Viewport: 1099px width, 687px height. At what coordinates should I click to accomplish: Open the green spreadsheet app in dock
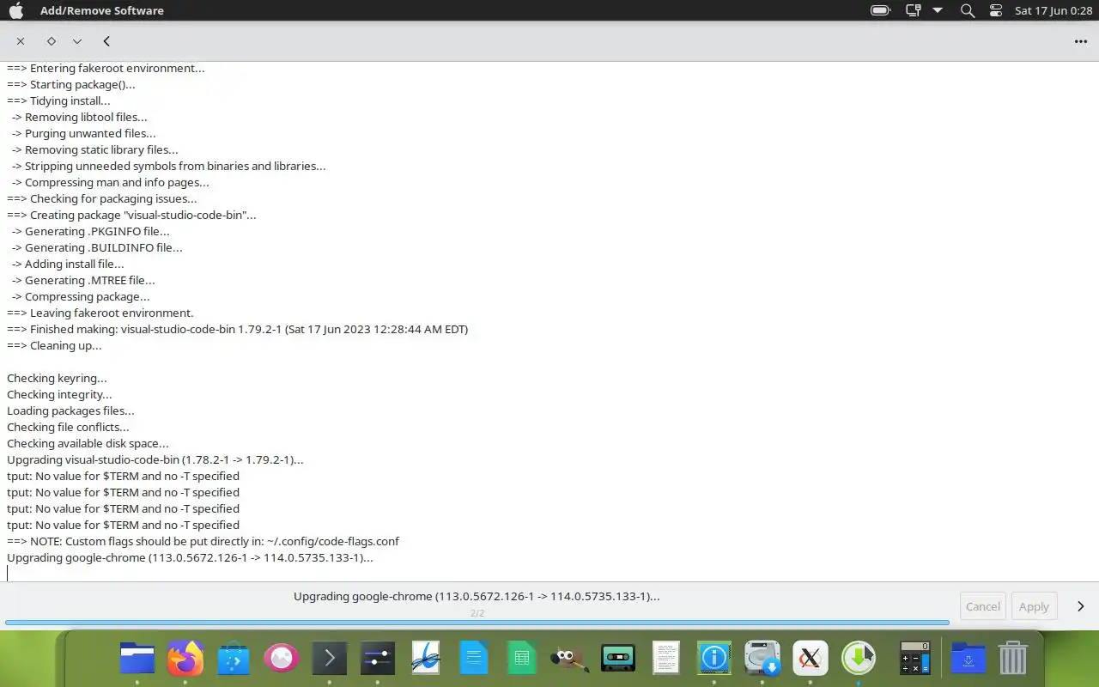[x=522, y=659]
